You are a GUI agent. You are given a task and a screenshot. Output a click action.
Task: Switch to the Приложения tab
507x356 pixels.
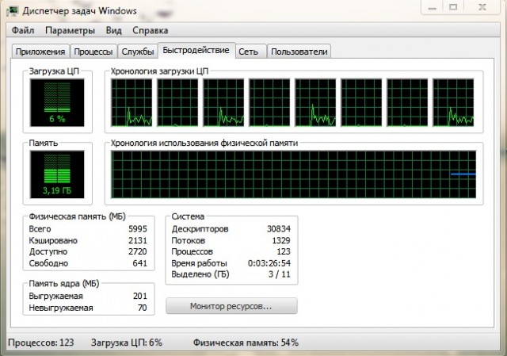(x=40, y=52)
